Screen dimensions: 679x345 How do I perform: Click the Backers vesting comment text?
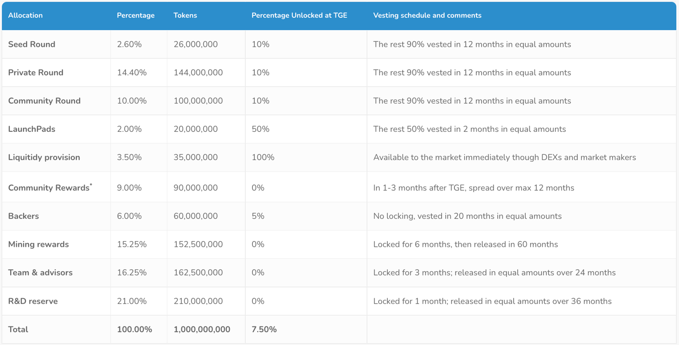tap(467, 216)
